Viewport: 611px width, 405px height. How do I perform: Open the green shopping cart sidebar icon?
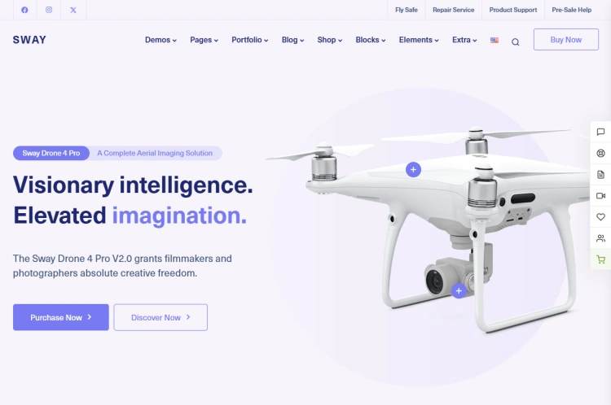pyautogui.click(x=600, y=259)
